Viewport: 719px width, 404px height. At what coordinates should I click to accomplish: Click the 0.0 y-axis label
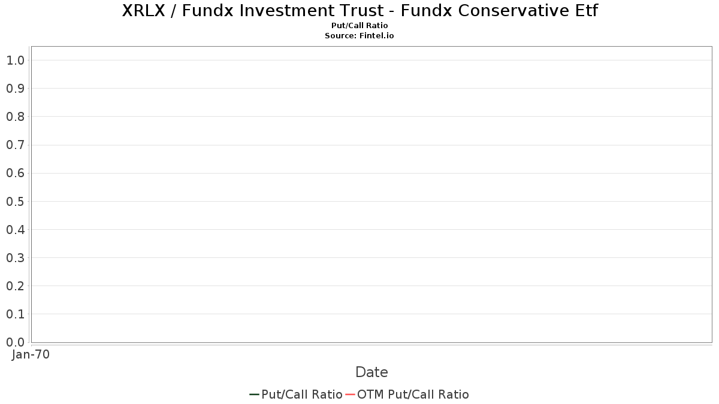pos(16,342)
